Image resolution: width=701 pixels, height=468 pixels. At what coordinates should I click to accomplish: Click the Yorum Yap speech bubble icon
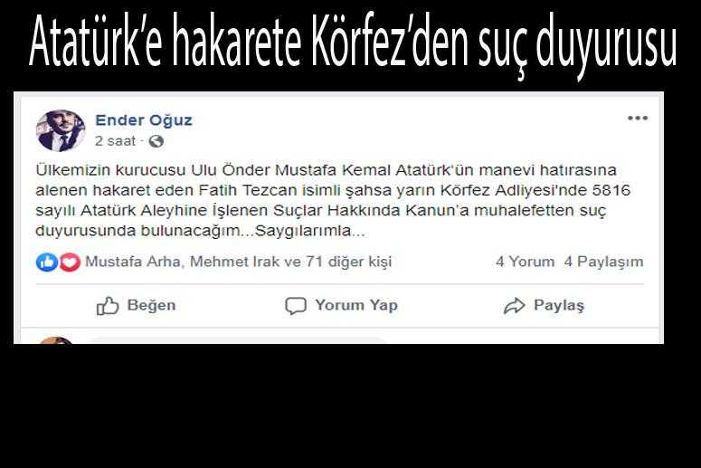296,306
